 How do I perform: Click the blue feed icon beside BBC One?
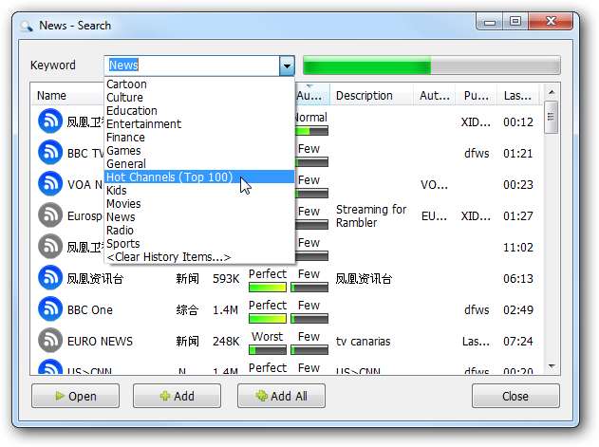50,309
